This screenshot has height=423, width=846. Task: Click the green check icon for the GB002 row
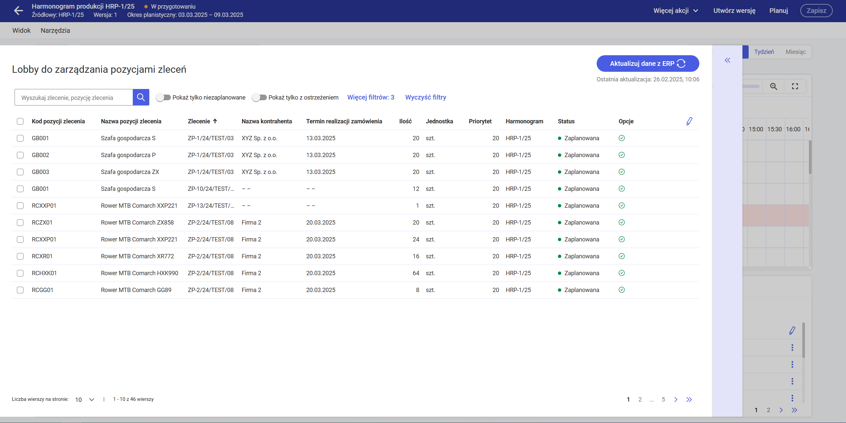coord(622,155)
